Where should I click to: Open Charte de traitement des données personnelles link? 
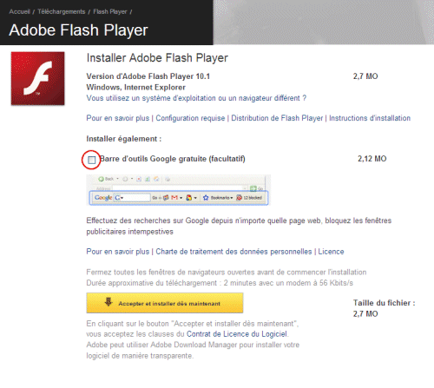(233, 252)
